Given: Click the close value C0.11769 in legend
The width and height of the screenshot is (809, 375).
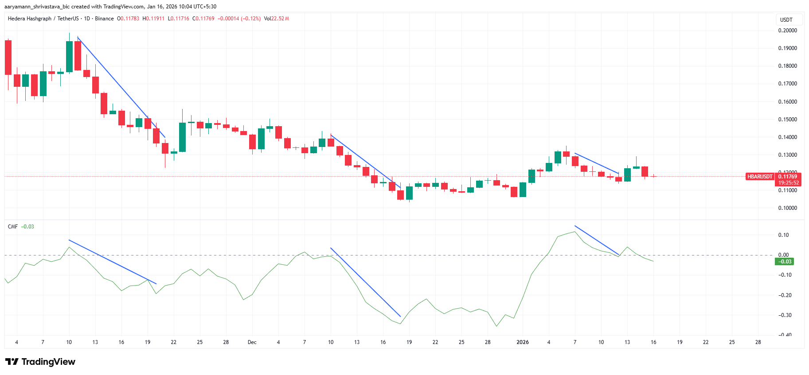Looking at the screenshot, I should [203, 19].
